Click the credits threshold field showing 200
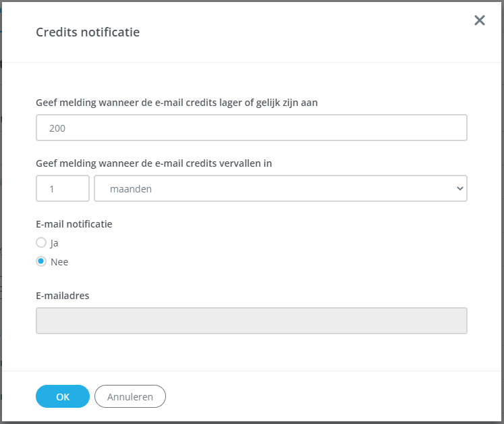504x424 pixels. [251, 128]
